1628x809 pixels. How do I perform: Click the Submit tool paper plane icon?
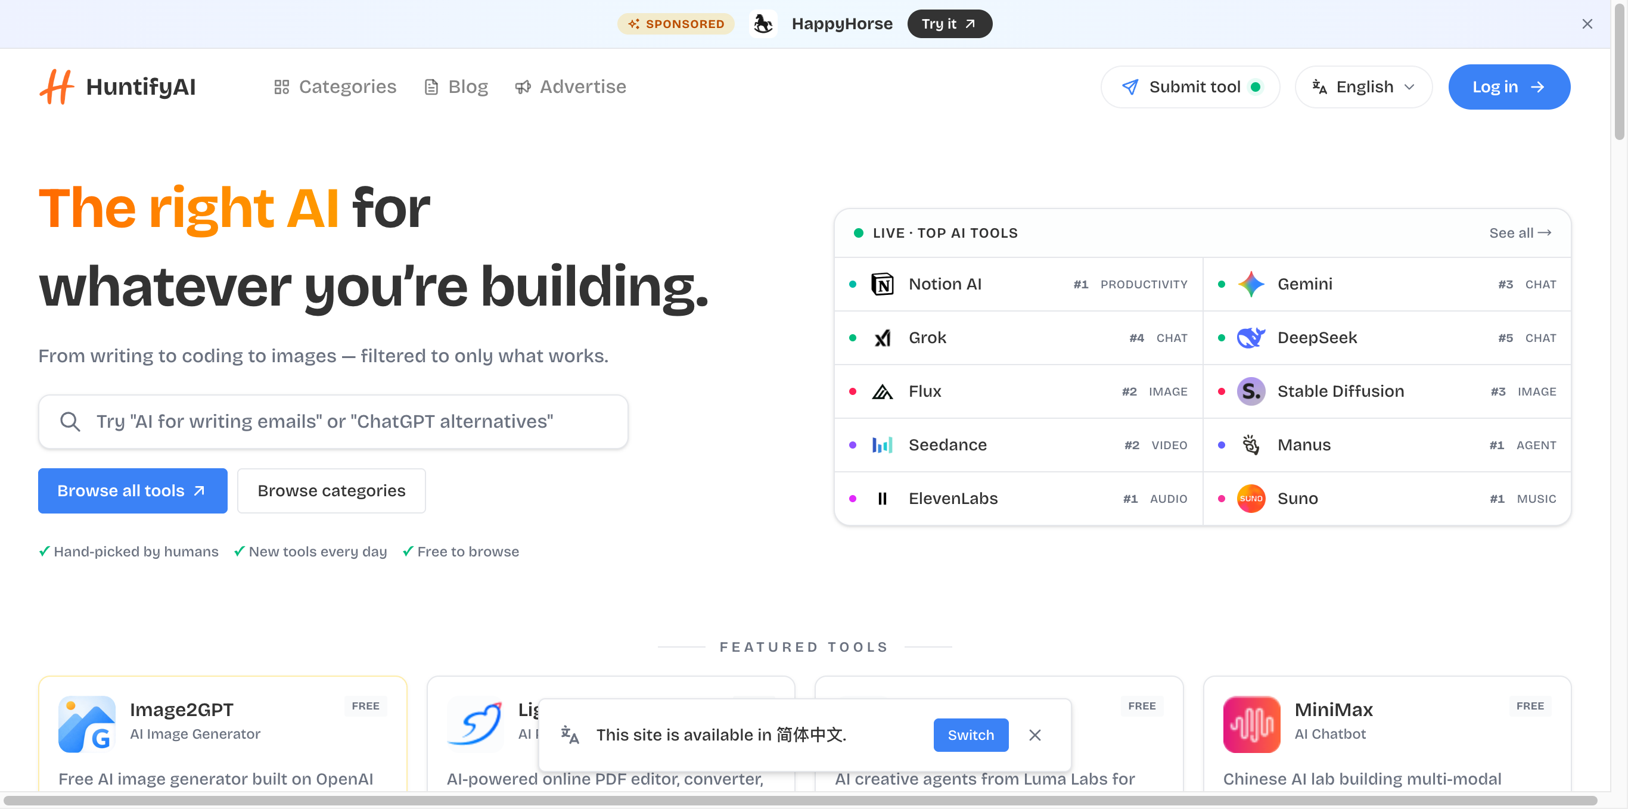point(1130,86)
